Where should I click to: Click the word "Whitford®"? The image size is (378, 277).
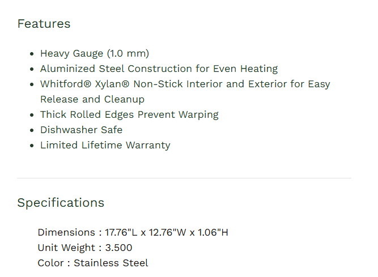click(62, 84)
